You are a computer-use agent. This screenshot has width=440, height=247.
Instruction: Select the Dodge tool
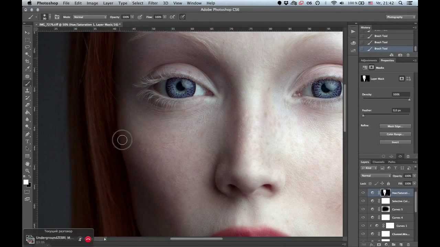click(x=27, y=127)
